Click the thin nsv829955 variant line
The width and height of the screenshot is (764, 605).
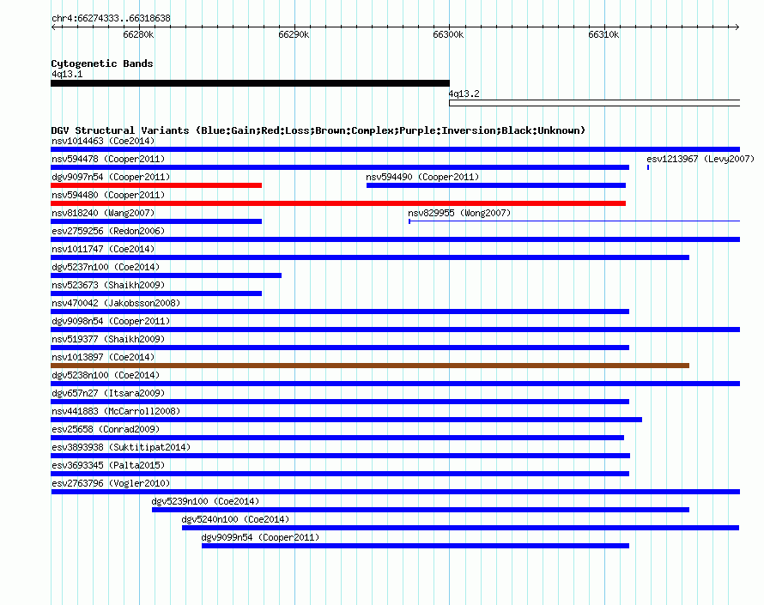point(574,221)
